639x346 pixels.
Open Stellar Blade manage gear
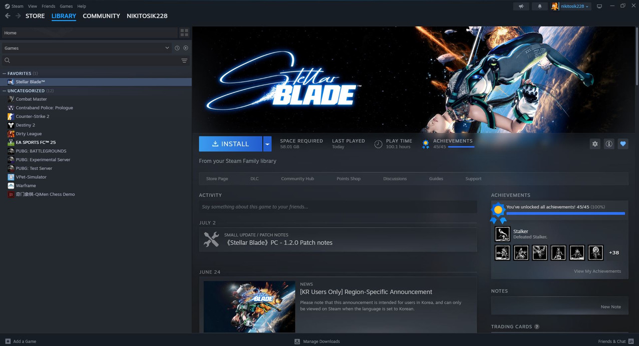pyautogui.click(x=595, y=144)
